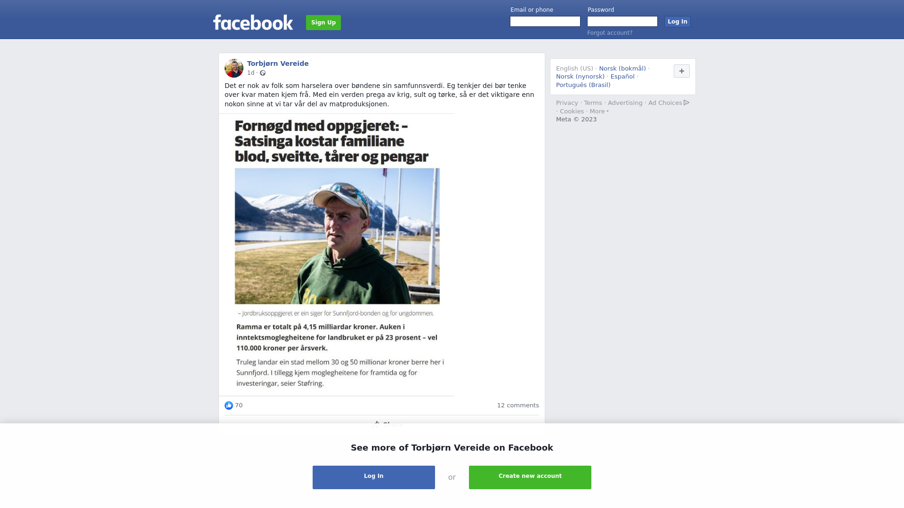The image size is (904, 508).
Task: Click the Facebook logo
Action: pos(253,22)
